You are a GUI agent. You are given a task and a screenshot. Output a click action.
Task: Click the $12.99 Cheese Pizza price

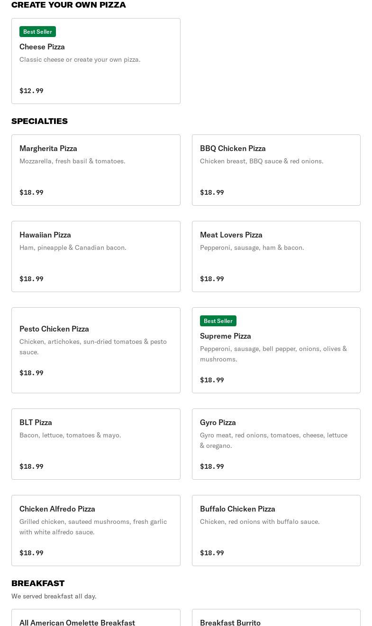coord(31,91)
